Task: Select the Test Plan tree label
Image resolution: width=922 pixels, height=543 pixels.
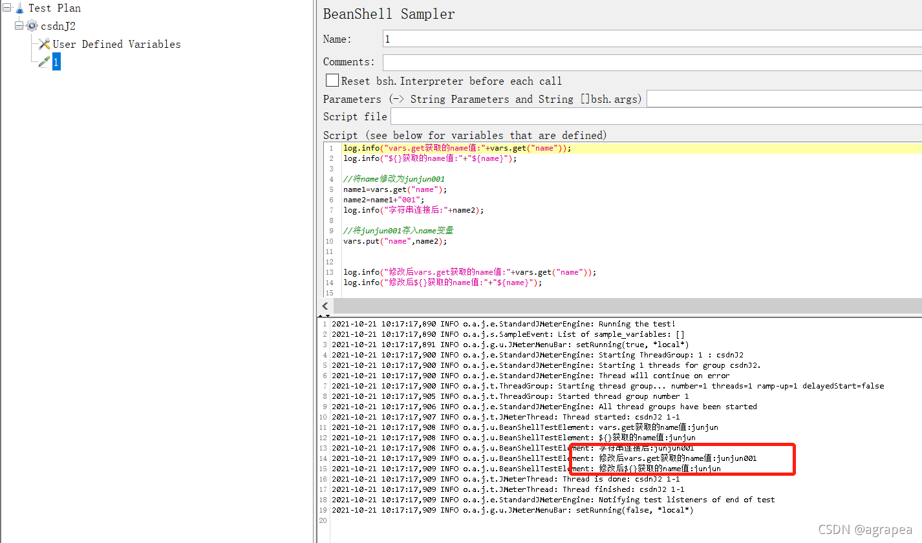Action: pos(54,8)
